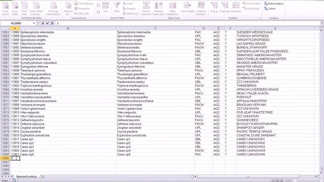Toggle the Filter funnel button

click(x=117, y=8)
